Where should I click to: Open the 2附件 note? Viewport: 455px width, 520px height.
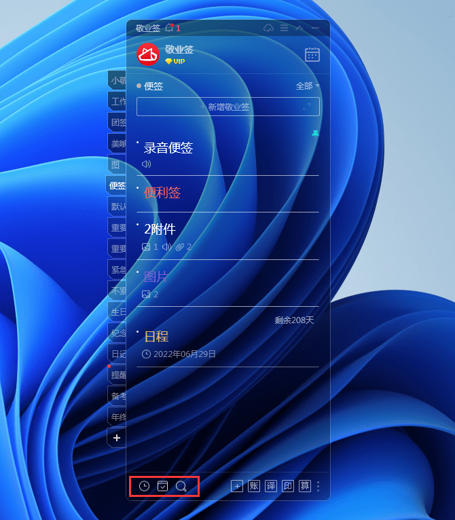pyautogui.click(x=160, y=229)
